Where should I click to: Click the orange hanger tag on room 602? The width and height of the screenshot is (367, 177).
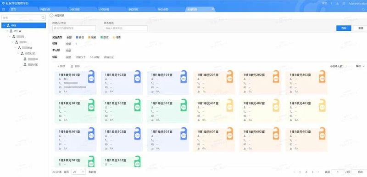point(276,134)
